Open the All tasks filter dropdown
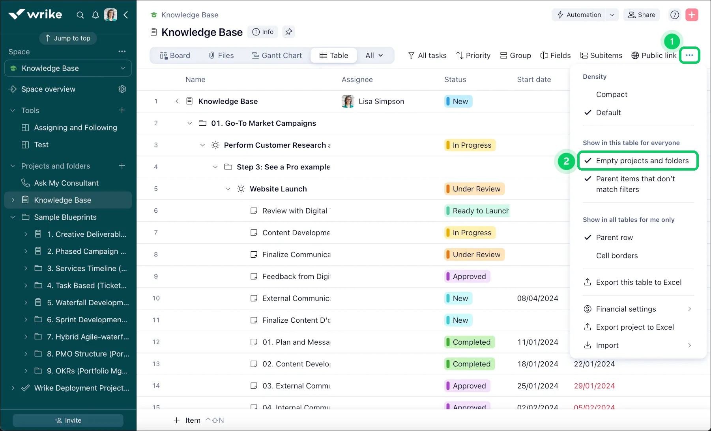This screenshot has height=431, width=711. click(x=427, y=55)
